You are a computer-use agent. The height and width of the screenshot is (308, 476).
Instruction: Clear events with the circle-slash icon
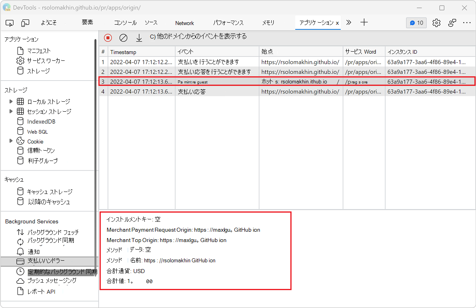pos(123,38)
